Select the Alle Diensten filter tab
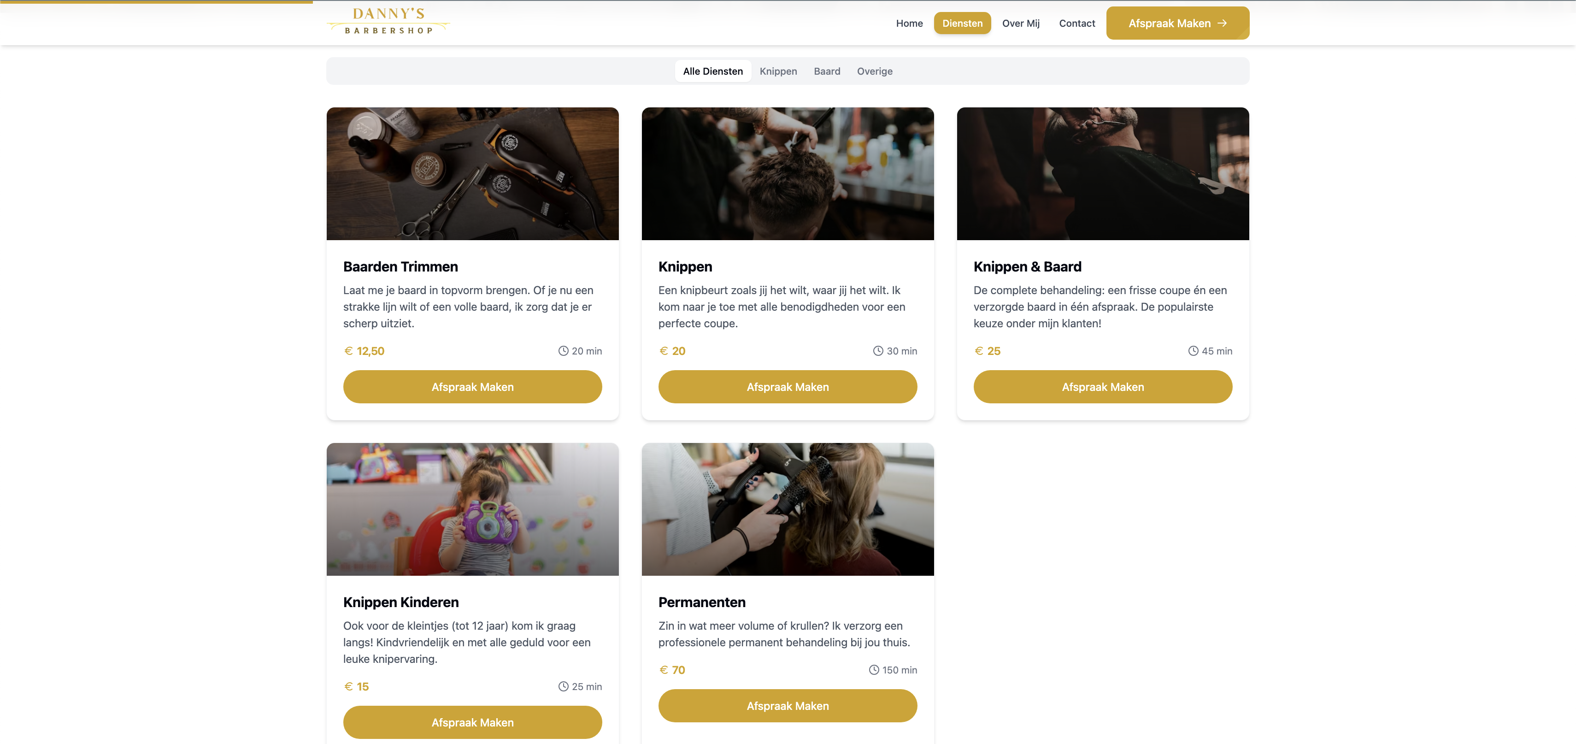1576x744 pixels. click(713, 71)
